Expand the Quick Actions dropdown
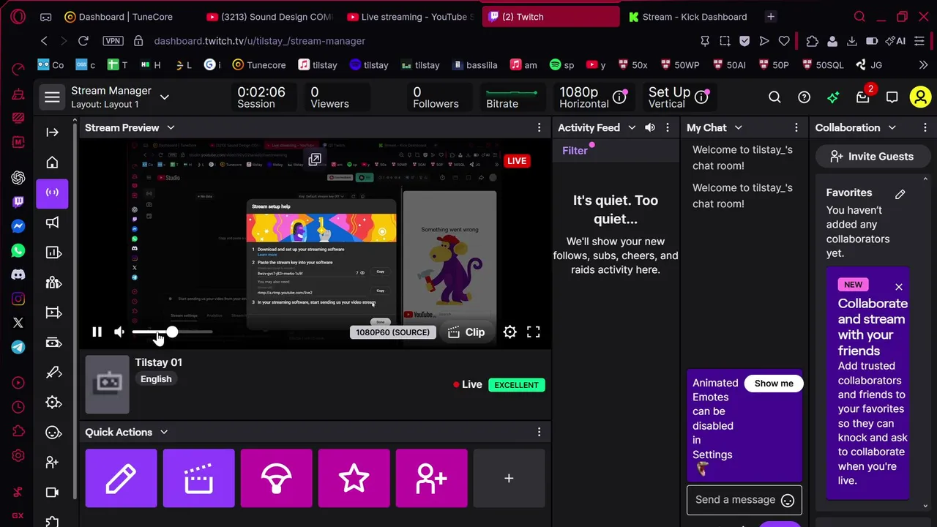This screenshot has height=527, width=937. click(164, 432)
